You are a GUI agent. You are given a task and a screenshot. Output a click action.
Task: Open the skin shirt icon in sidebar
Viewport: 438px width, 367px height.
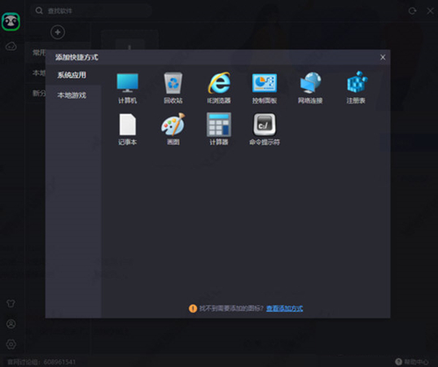11,304
